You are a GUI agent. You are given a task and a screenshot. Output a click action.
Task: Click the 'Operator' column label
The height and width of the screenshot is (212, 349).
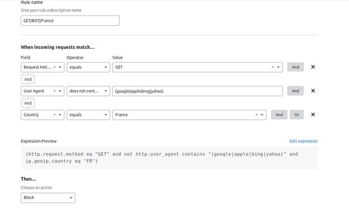[x=75, y=58]
